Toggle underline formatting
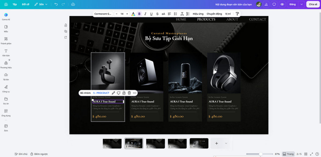The image size is (321, 157). [x=151, y=14]
